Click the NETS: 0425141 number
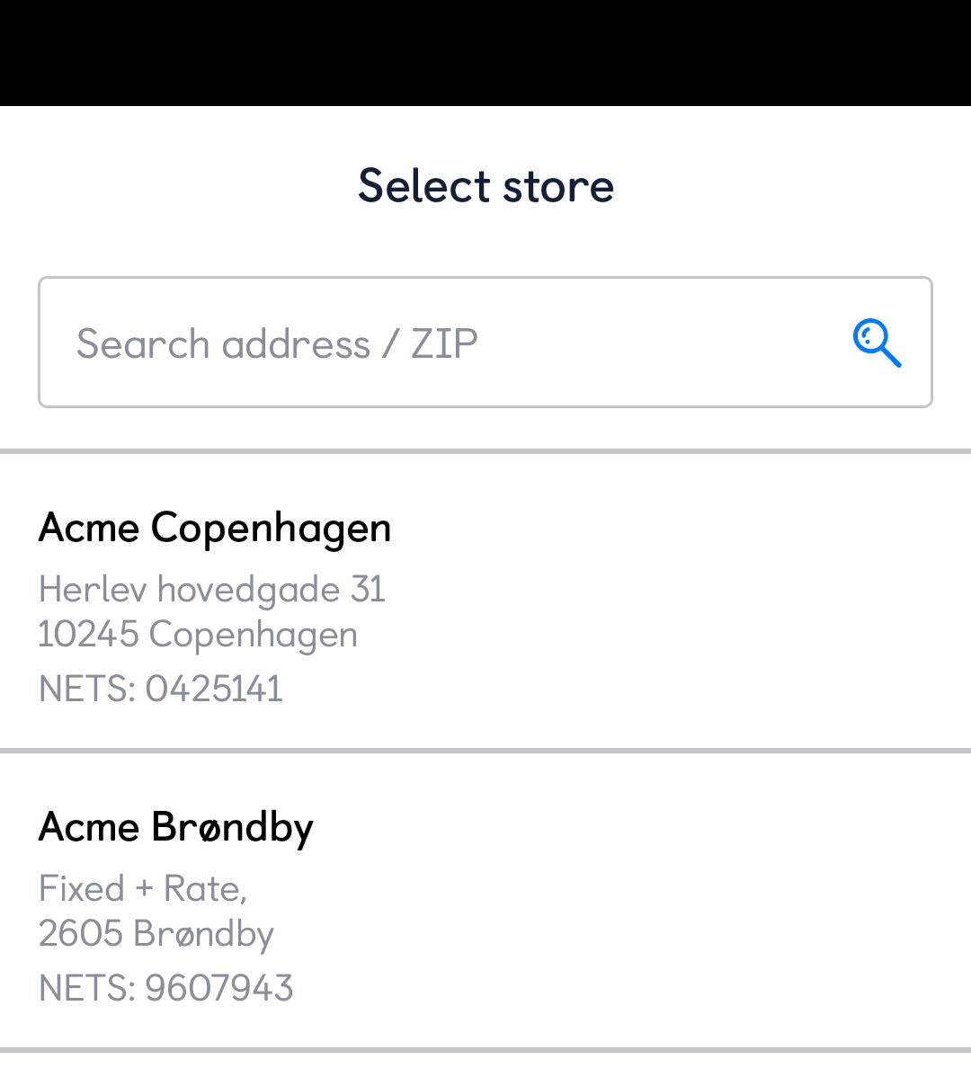Image resolution: width=971 pixels, height=1068 pixels. [x=161, y=690]
